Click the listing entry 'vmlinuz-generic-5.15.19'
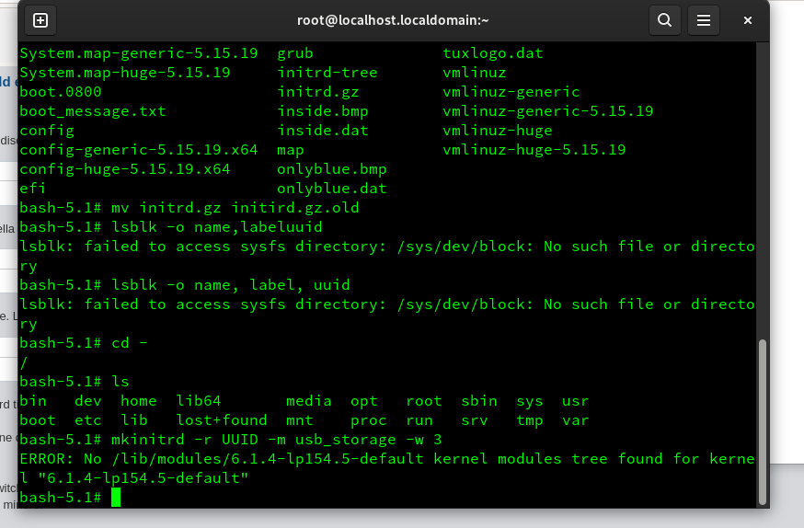 point(548,111)
